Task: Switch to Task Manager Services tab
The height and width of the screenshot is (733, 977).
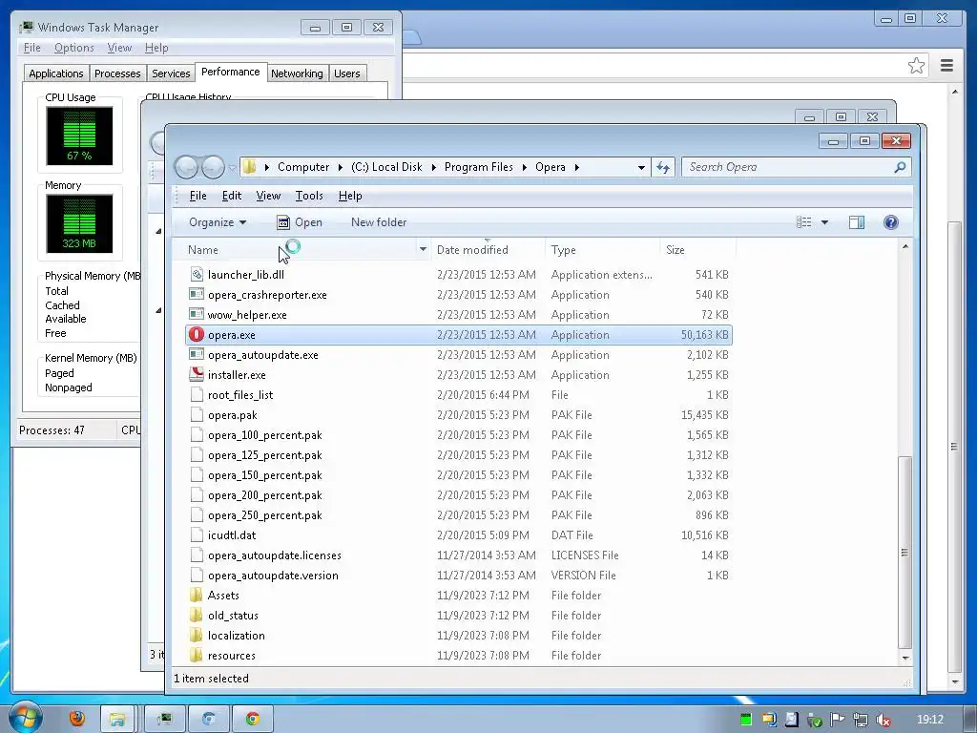Action: (171, 73)
